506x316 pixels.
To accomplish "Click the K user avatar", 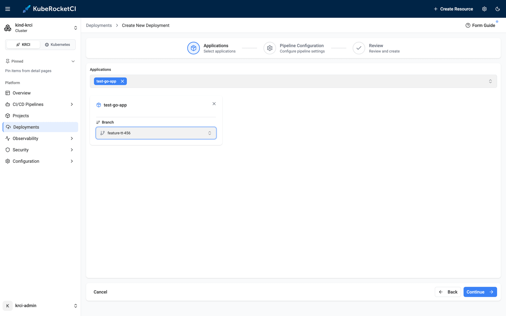I will pos(8,306).
